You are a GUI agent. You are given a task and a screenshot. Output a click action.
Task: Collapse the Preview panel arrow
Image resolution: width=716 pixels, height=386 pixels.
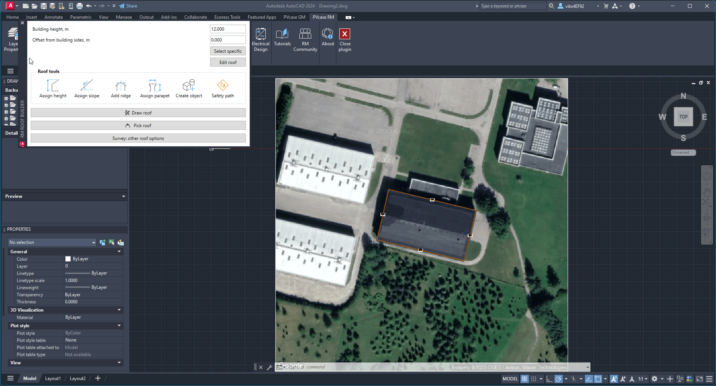[124, 196]
